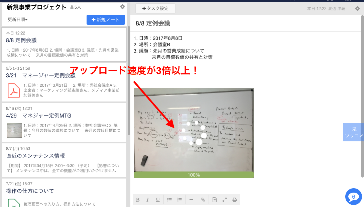Open the document template icon
This screenshot has width=364, height=207.
point(214,199)
